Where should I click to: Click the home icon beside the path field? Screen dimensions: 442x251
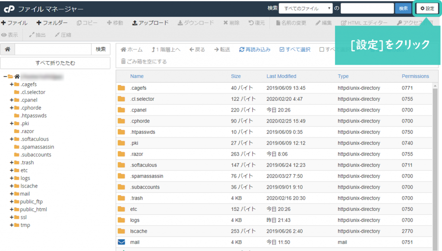pos(8,49)
